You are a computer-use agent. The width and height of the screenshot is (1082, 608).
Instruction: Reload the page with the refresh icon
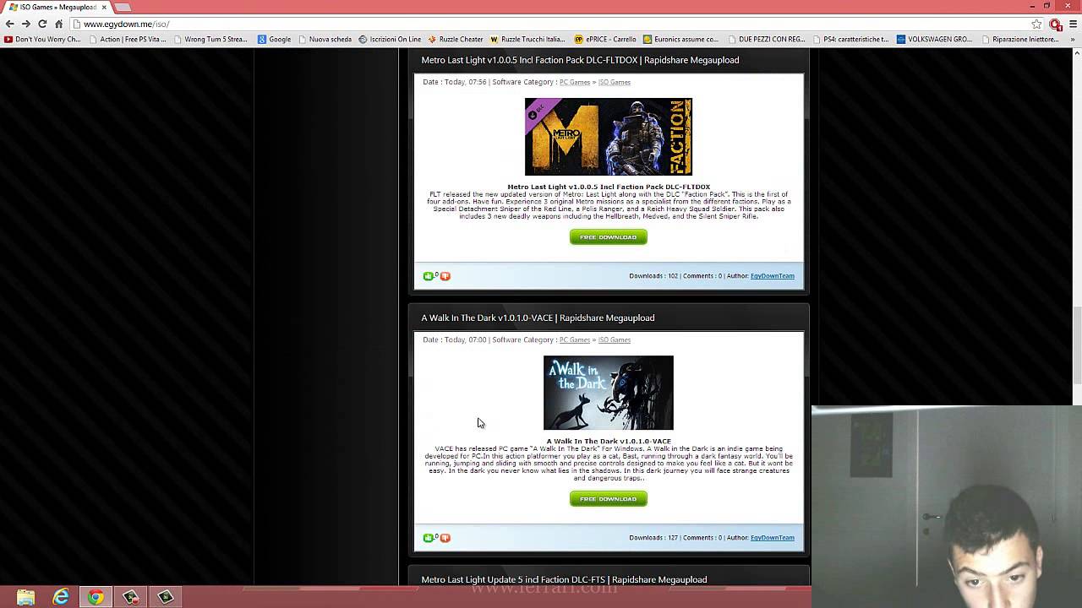point(42,24)
